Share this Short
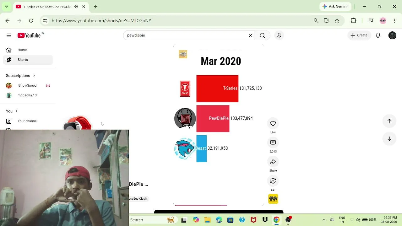 pos(273,162)
